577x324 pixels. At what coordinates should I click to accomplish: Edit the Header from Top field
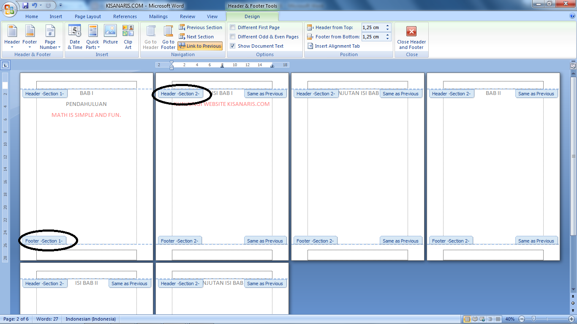[x=373, y=27]
